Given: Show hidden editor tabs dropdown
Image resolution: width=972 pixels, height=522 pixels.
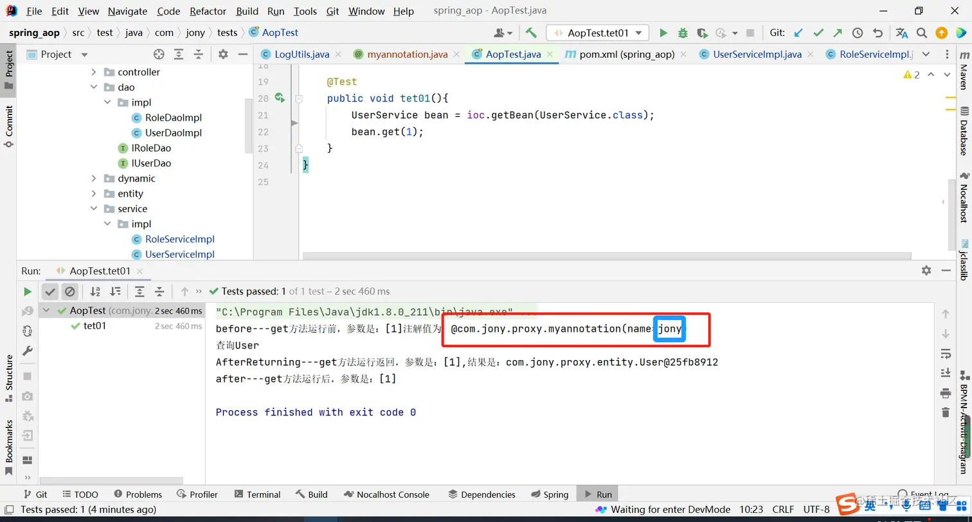Looking at the screenshot, I should [x=927, y=55].
